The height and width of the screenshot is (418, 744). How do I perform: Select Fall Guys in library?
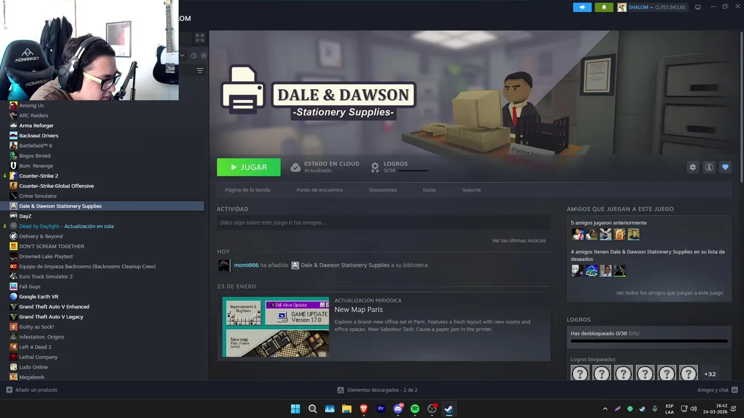(30, 287)
